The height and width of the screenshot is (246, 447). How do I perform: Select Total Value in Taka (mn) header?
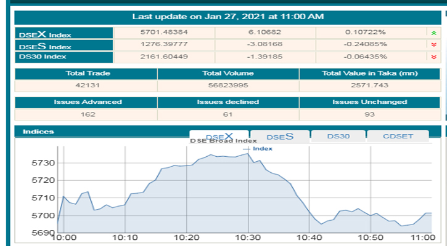tap(370, 74)
